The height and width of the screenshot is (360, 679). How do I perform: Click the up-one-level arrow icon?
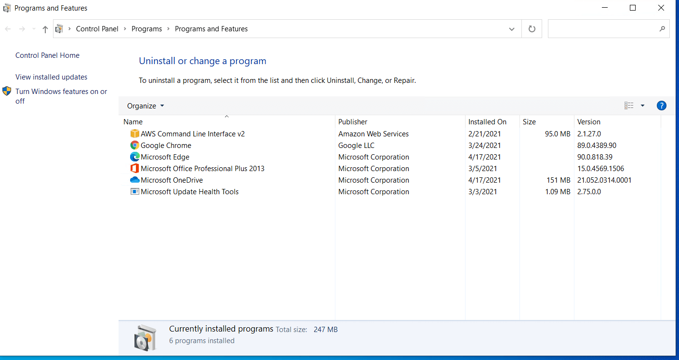coord(44,28)
